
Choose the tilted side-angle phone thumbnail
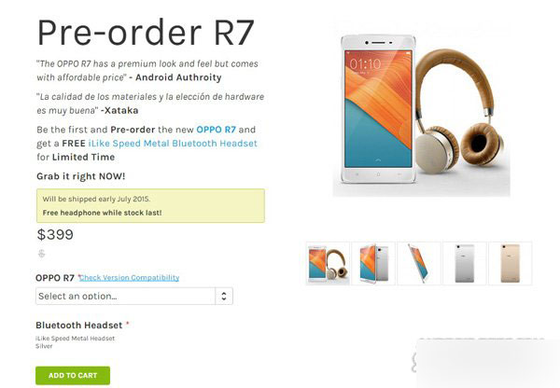(419, 263)
